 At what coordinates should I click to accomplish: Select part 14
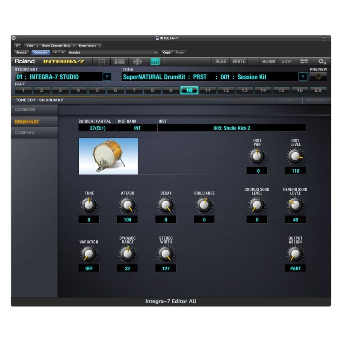click(263, 90)
